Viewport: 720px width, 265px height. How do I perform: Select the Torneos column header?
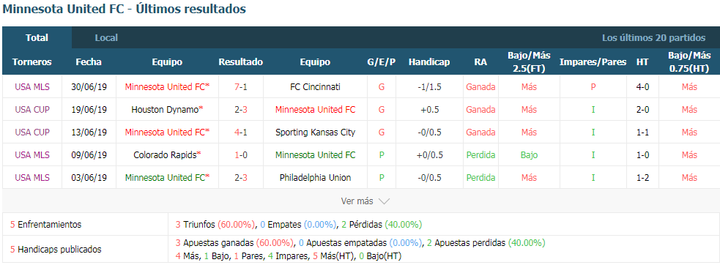(x=32, y=62)
